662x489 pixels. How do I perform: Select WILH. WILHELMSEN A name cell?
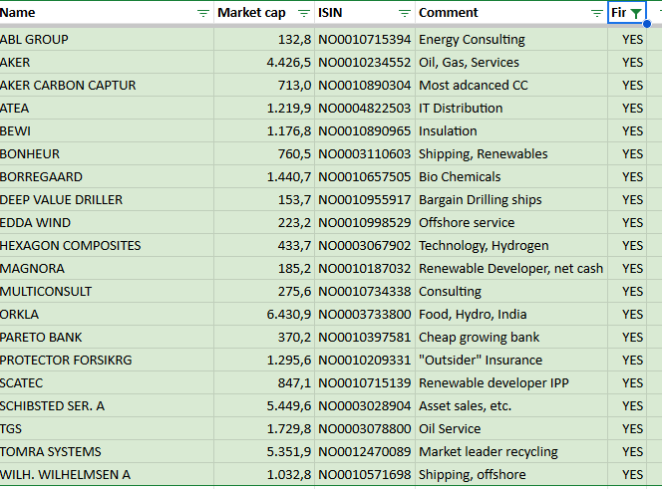pyautogui.click(x=65, y=475)
